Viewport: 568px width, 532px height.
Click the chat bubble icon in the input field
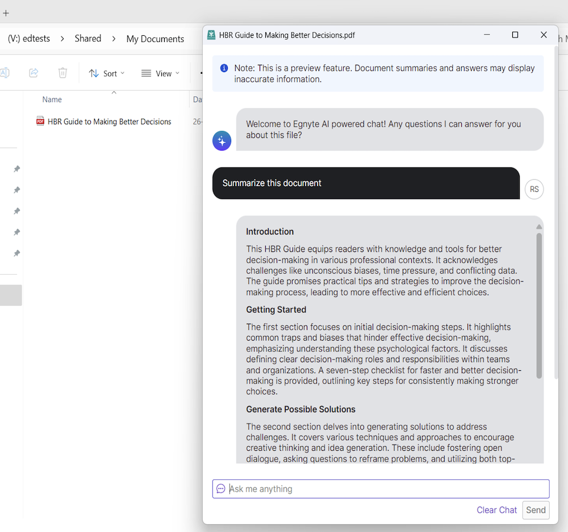pyautogui.click(x=220, y=489)
